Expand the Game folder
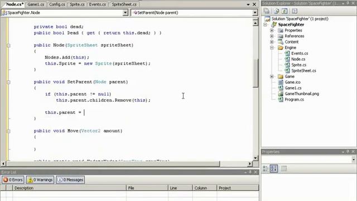This screenshot has height=201, width=357. pyautogui.click(x=272, y=76)
